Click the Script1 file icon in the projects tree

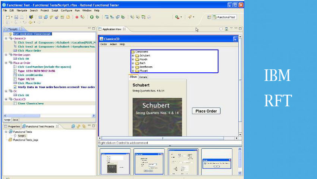click(15, 136)
